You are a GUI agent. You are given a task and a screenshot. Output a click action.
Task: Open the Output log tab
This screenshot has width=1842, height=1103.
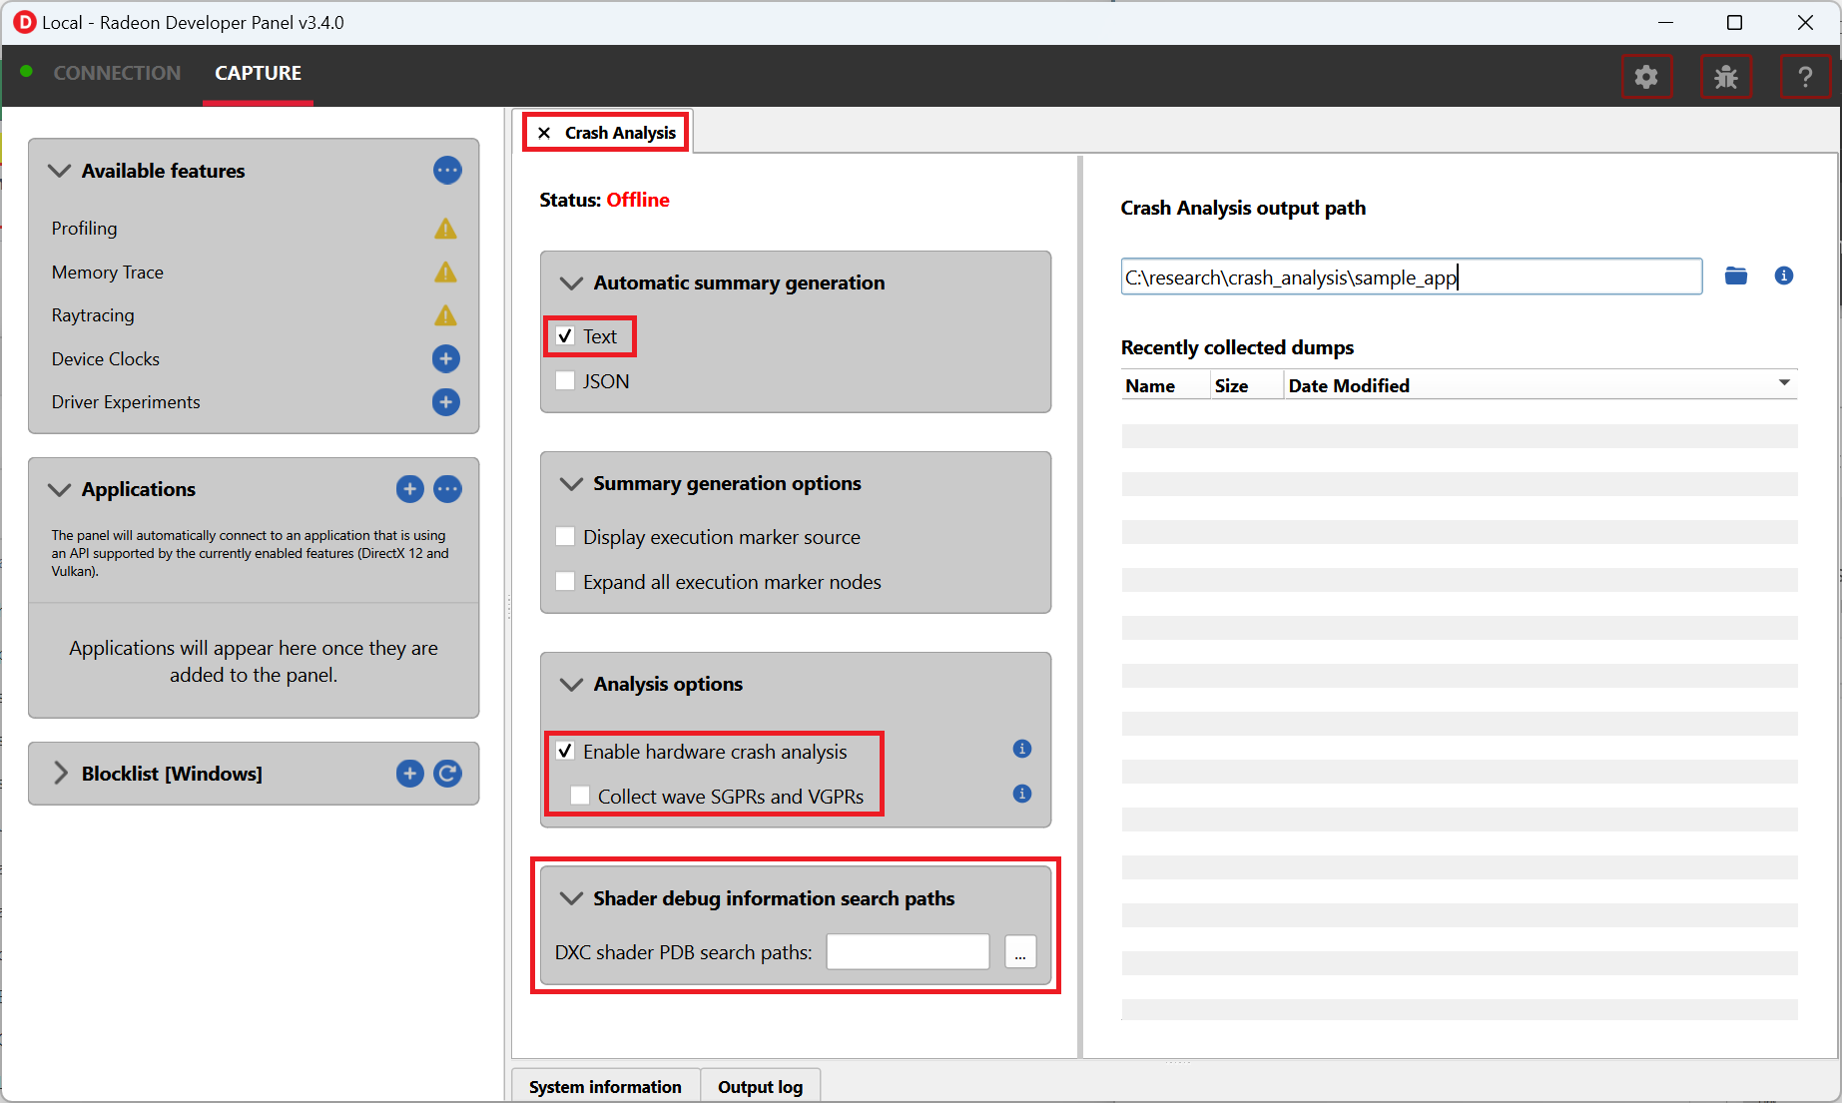(759, 1087)
